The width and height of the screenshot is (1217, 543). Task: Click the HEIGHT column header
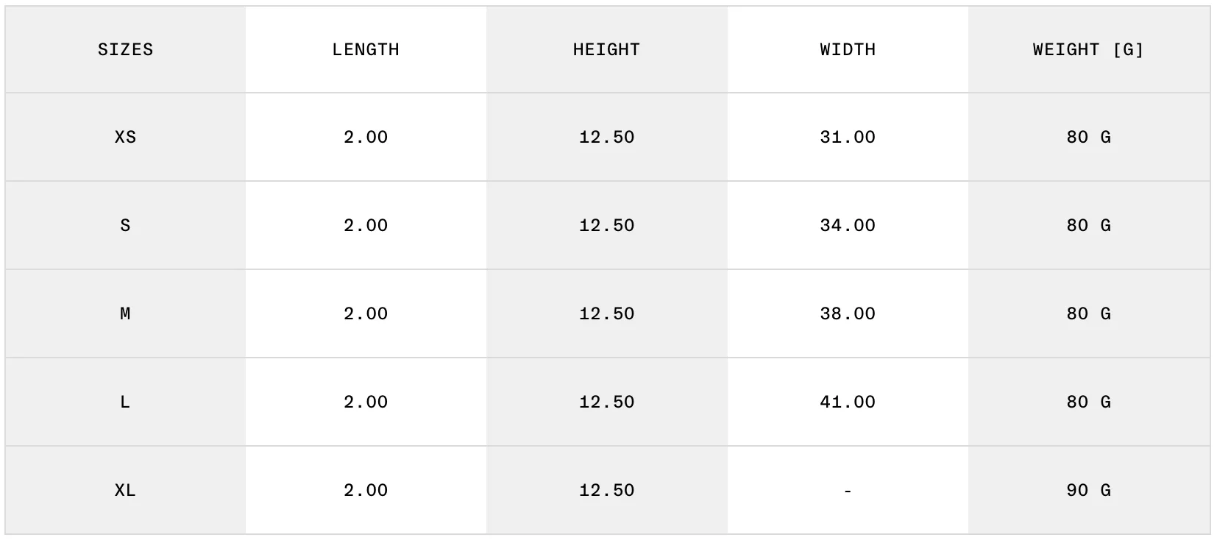606,49
